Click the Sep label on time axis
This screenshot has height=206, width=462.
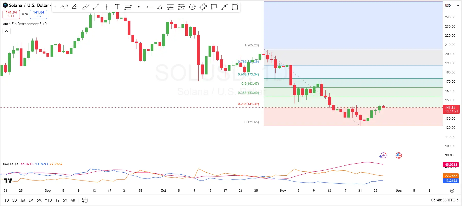(48, 191)
